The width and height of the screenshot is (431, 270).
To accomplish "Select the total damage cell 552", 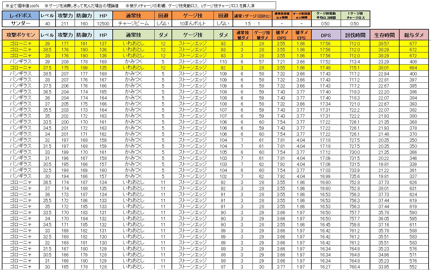I will tap(414, 267).
